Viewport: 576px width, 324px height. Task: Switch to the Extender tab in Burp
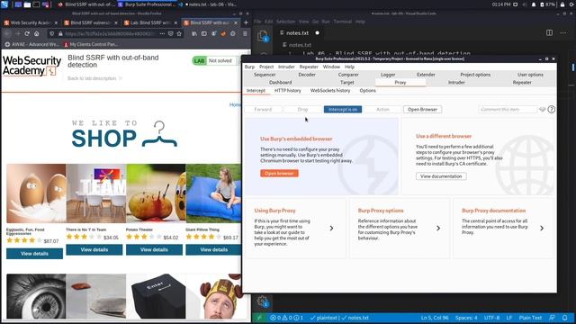coord(426,75)
